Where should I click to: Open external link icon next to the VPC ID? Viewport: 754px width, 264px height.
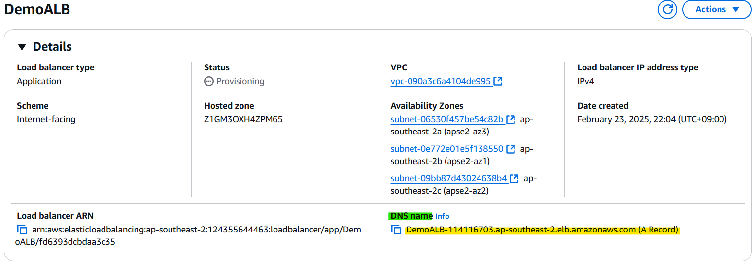tap(498, 81)
